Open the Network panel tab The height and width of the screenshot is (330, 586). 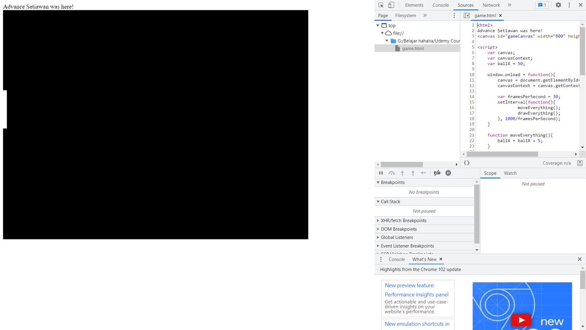click(x=491, y=5)
